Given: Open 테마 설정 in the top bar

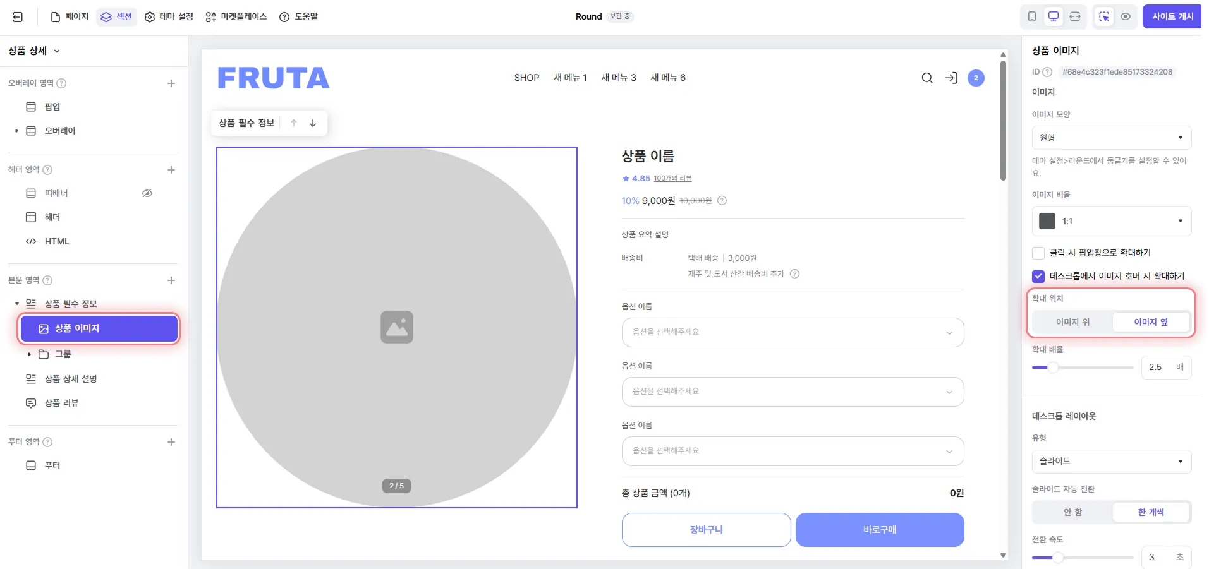Looking at the screenshot, I should click(x=169, y=16).
